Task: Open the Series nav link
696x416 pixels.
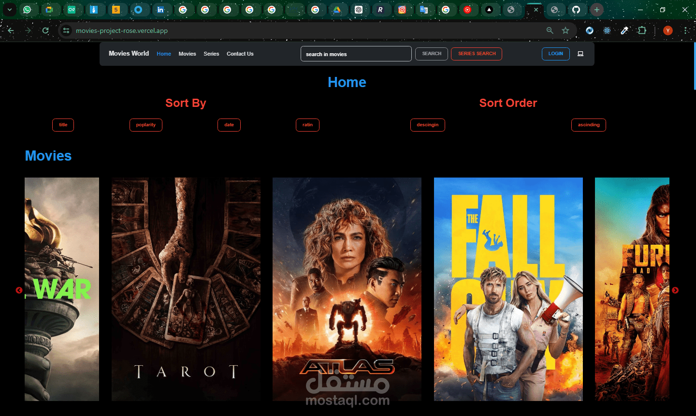Action: (x=211, y=54)
